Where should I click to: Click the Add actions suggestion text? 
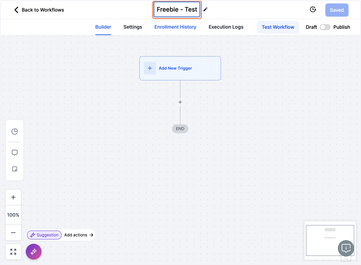[76, 235]
